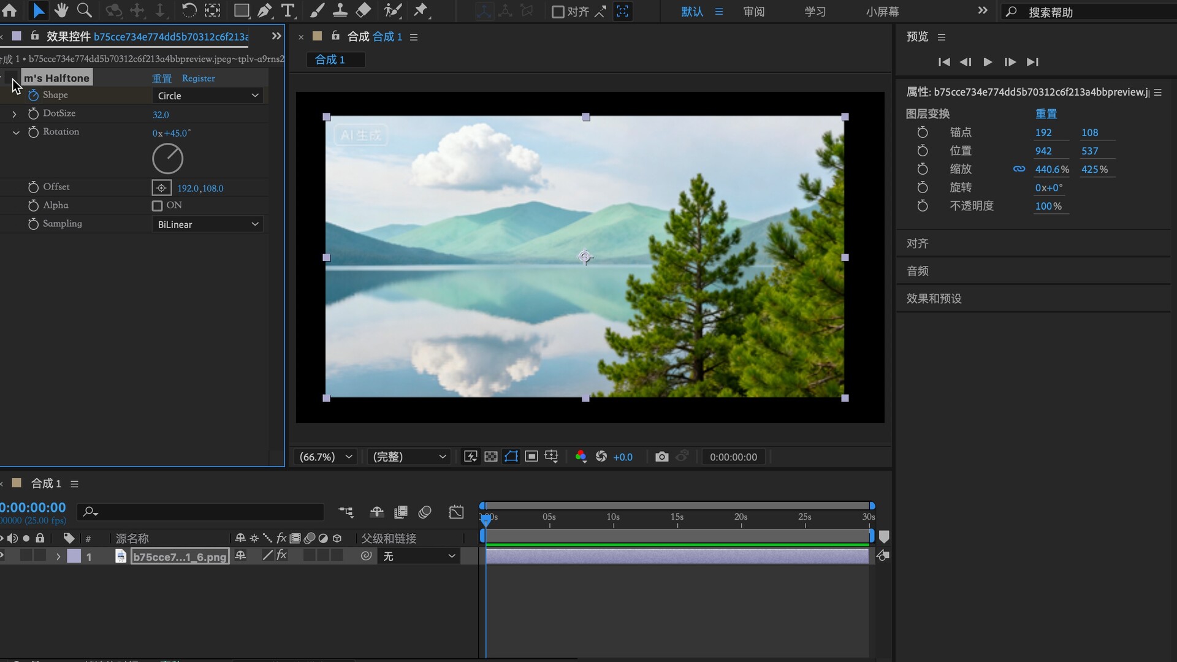Screen dimensions: 1177x662
Task: Toggle the transparency grid icon
Action: pos(491,457)
